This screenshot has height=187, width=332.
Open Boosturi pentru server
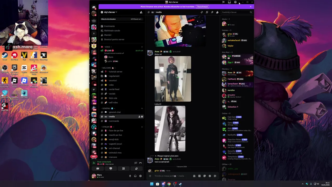(122, 39)
